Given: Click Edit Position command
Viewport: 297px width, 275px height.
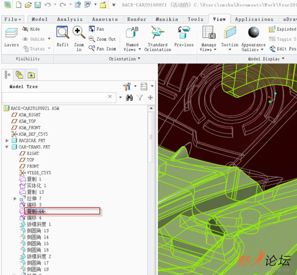Looking at the screenshot, I should tap(283, 49).
